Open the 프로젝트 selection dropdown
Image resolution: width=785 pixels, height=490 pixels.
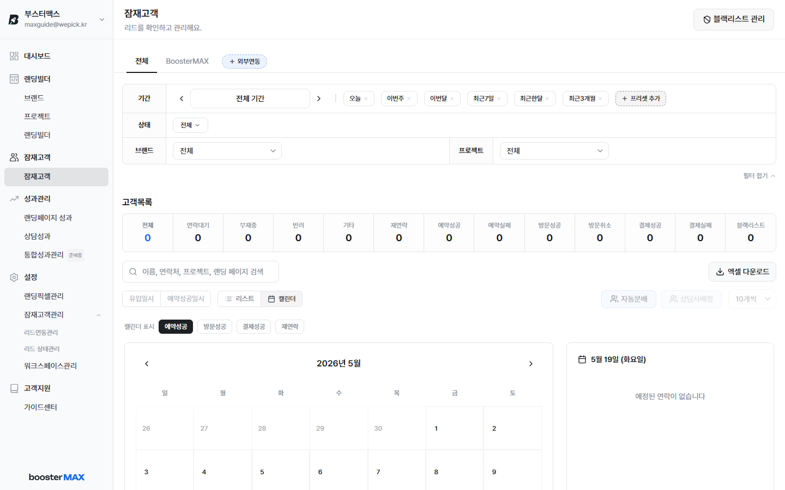click(x=554, y=151)
